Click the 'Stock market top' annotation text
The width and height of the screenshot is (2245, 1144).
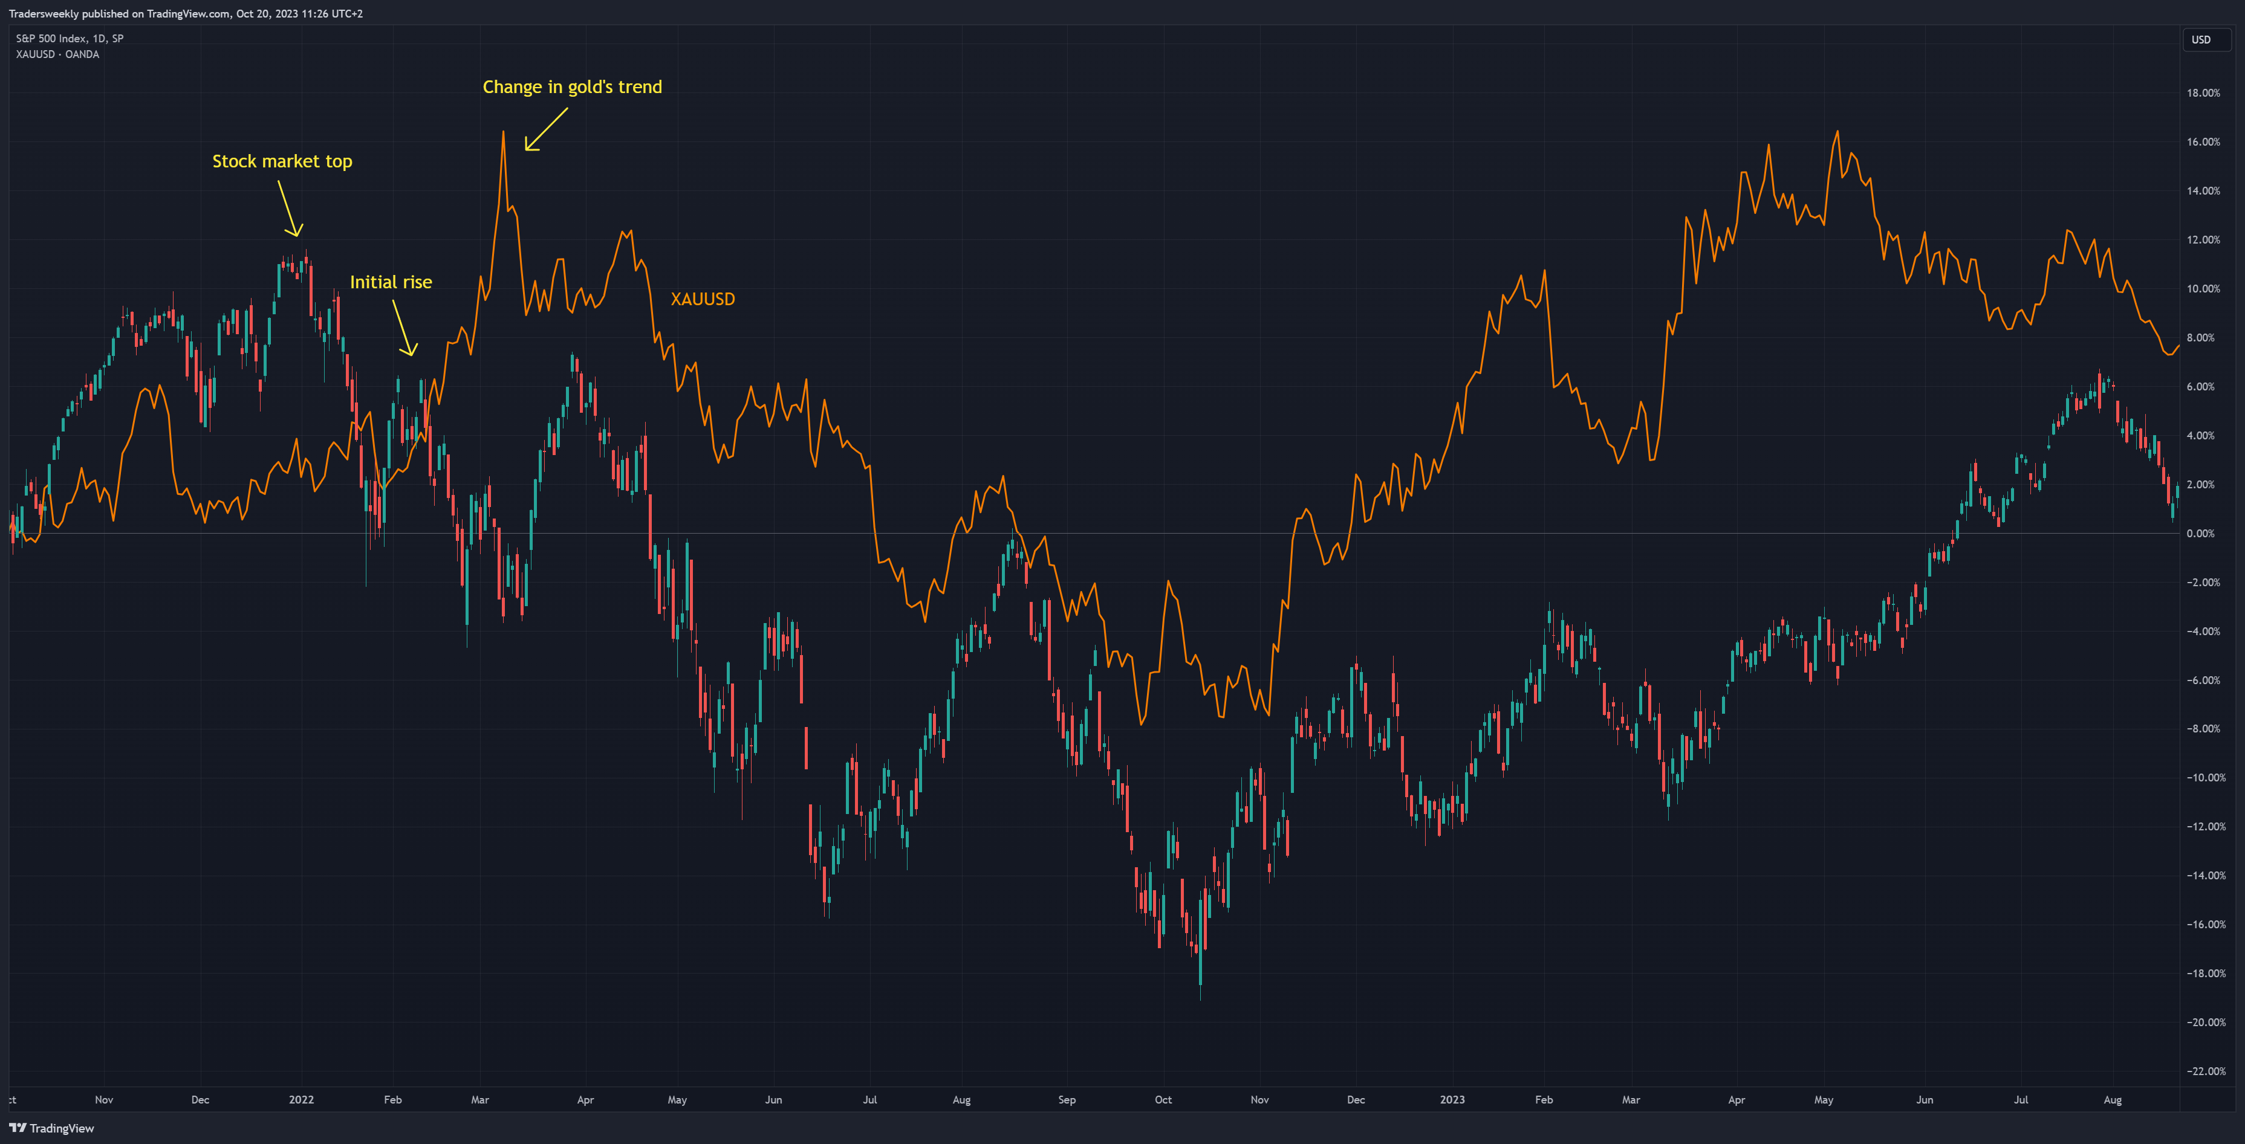coord(282,161)
